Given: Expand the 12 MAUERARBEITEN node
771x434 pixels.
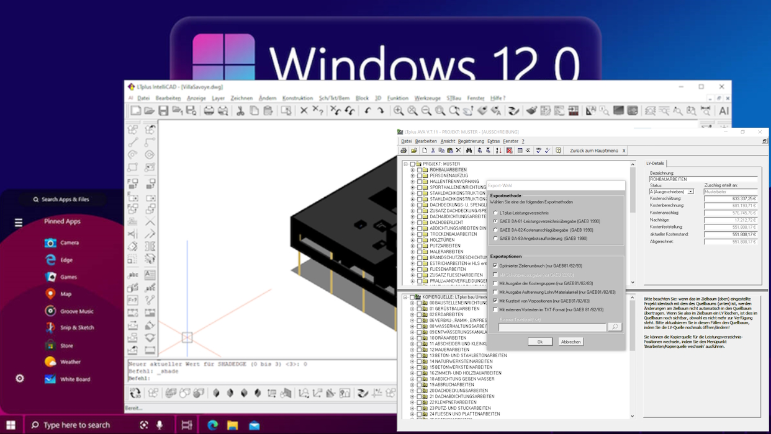Looking at the screenshot, I should 412,350.
